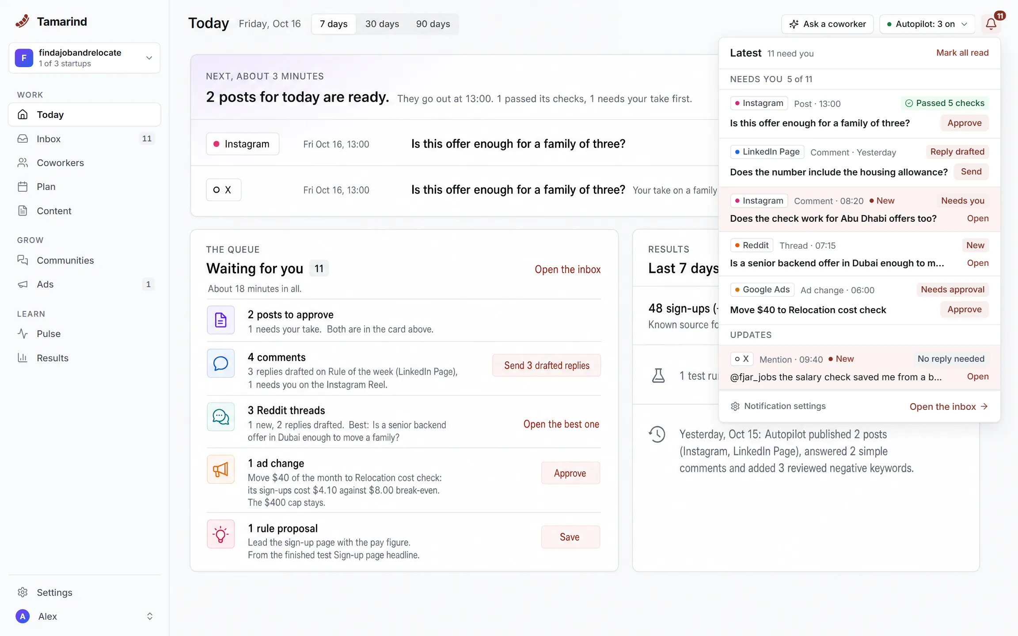1018x636 pixels.
Task: Save the rule proposal
Action: (x=570, y=537)
